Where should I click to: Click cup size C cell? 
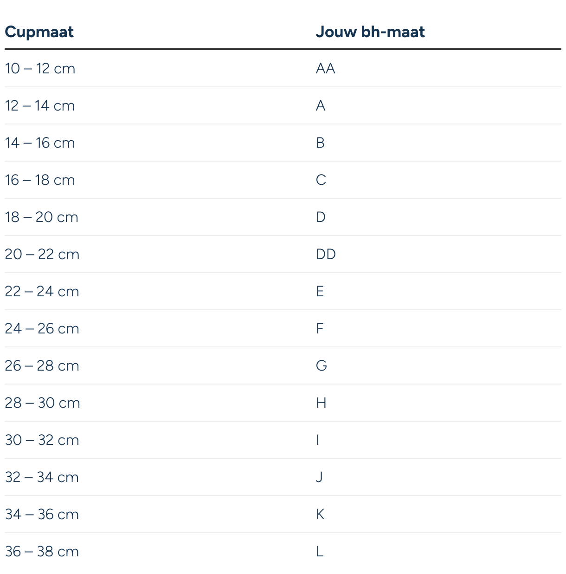click(321, 180)
